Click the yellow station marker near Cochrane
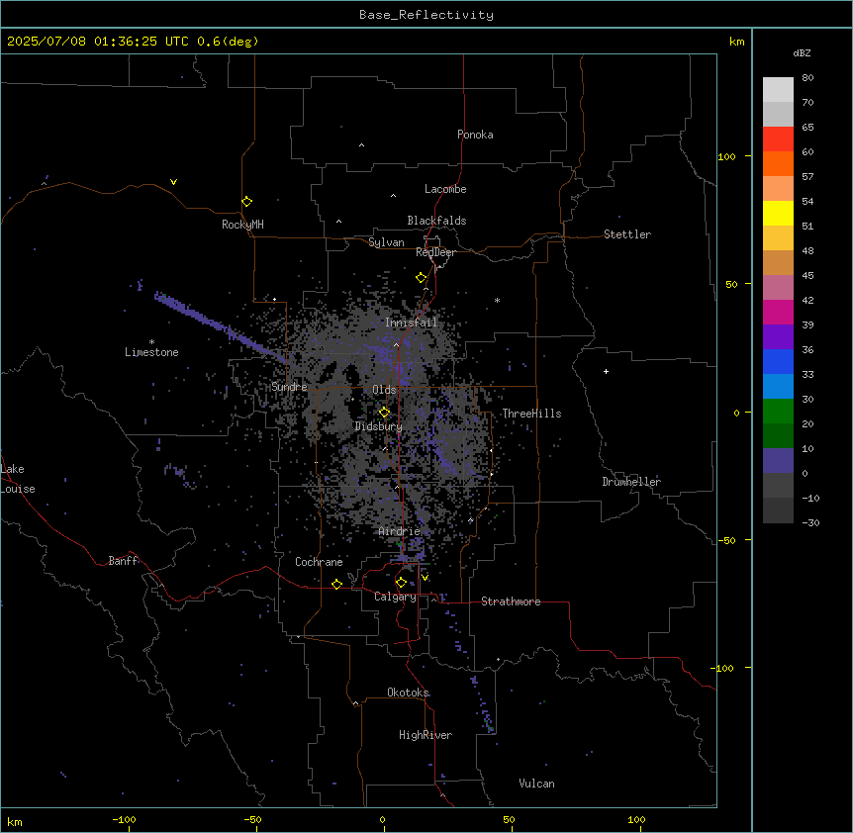 336,584
